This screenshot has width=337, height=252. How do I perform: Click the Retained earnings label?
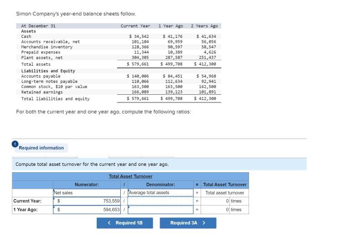42,92
